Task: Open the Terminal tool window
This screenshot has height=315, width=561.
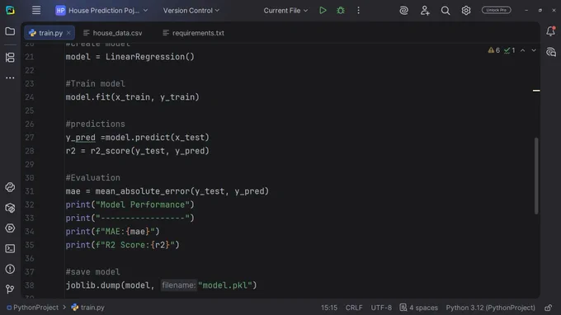Action: 10,248
